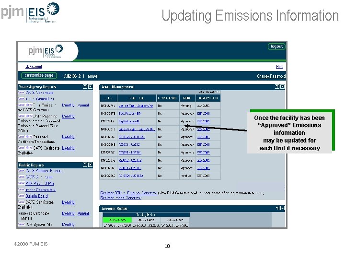Close the State Agency Reports panel
The width and height of the screenshot is (345, 259).
(90, 86)
